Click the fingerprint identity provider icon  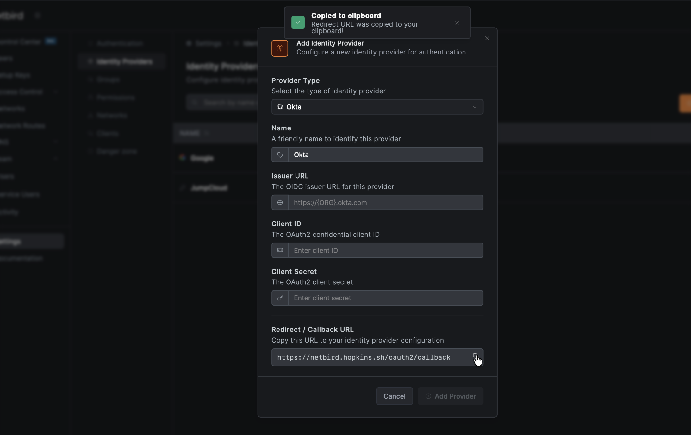(280, 48)
